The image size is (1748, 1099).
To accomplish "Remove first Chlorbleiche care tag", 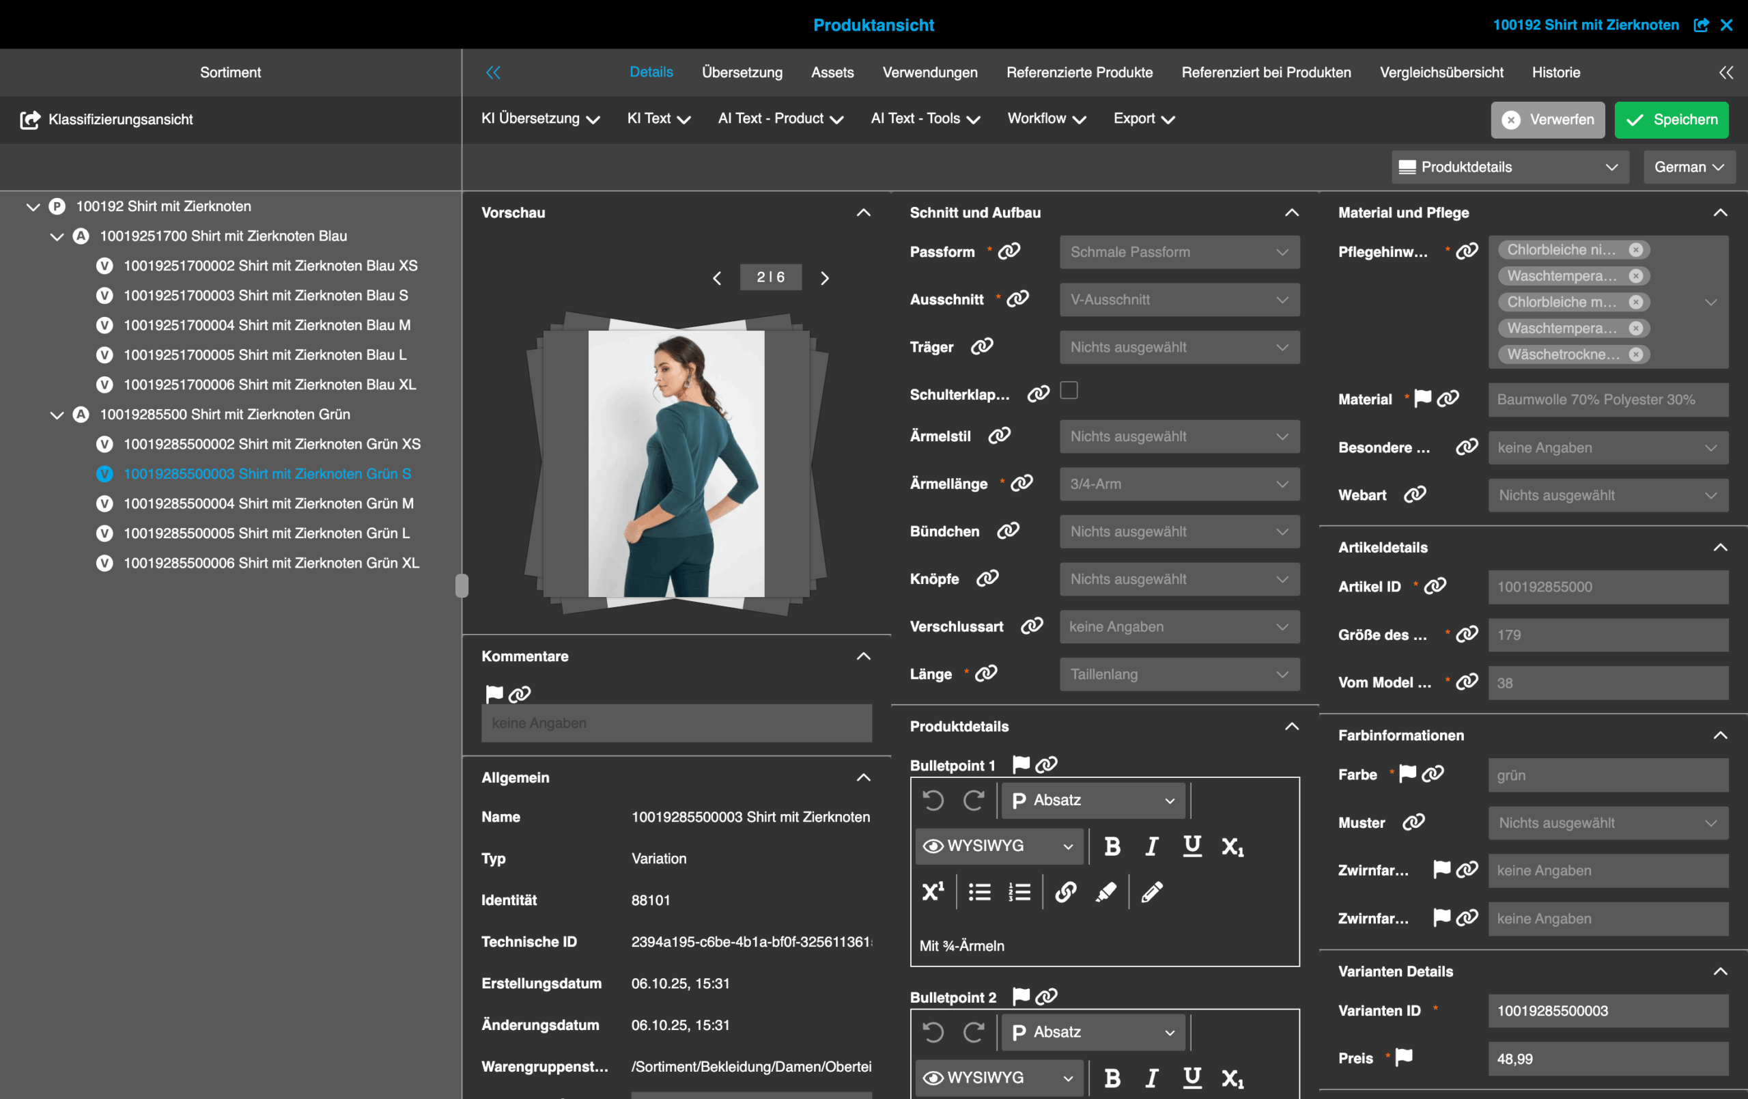I will coord(1635,250).
